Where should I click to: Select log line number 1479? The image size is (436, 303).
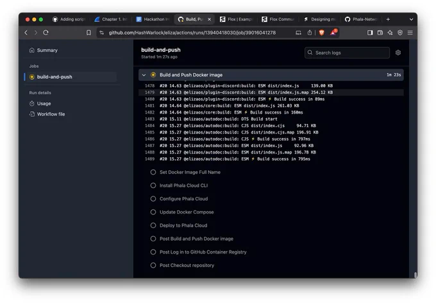tap(149, 92)
